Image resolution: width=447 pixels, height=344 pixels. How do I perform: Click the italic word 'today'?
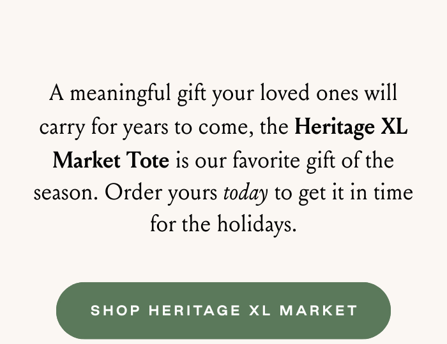pyautogui.click(x=245, y=192)
